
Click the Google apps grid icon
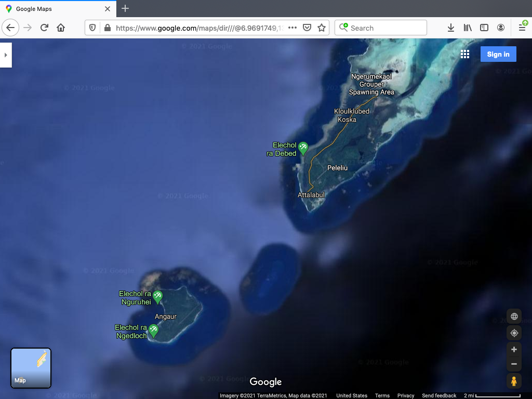[x=465, y=54]
